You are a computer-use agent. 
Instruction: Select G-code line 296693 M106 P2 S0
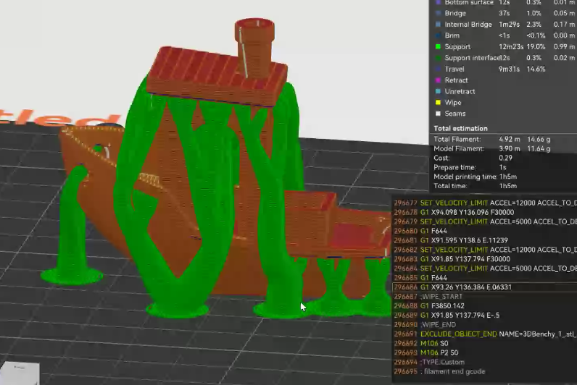tap(485, 352)
